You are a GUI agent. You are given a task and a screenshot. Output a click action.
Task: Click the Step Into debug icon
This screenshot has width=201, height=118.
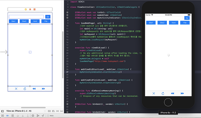tap(23, 116)
